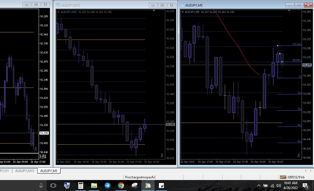
Task: Switch to the H1 chart tab
Action: point(5,171)
